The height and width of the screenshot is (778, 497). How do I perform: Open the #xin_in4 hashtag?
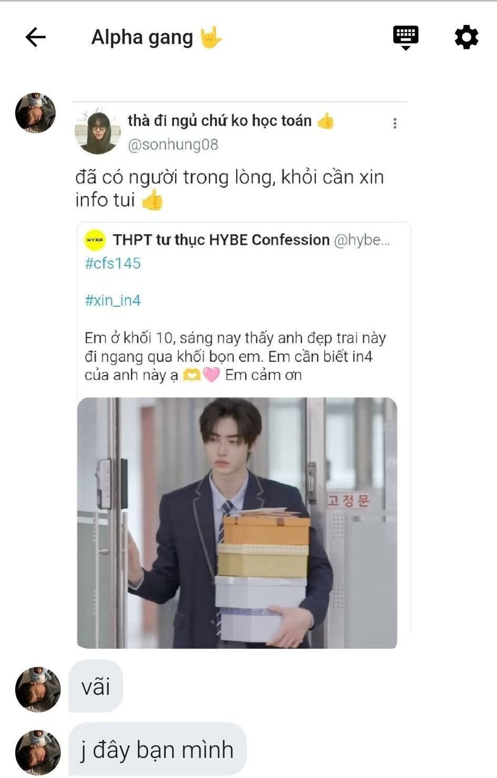(x=113, y=301)
